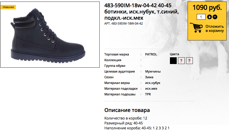Screen dimensions: 229x134
Task: Click the chevron next to Целевая аудитория
Action: coord(141,72)
